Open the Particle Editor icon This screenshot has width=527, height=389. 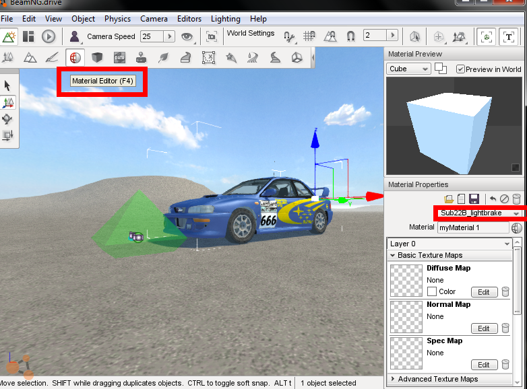(x=231, y=57)
